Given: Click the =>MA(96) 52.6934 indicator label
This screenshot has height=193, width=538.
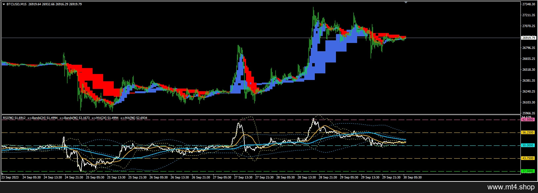Looking at the screenshot, I should (134, 118).
